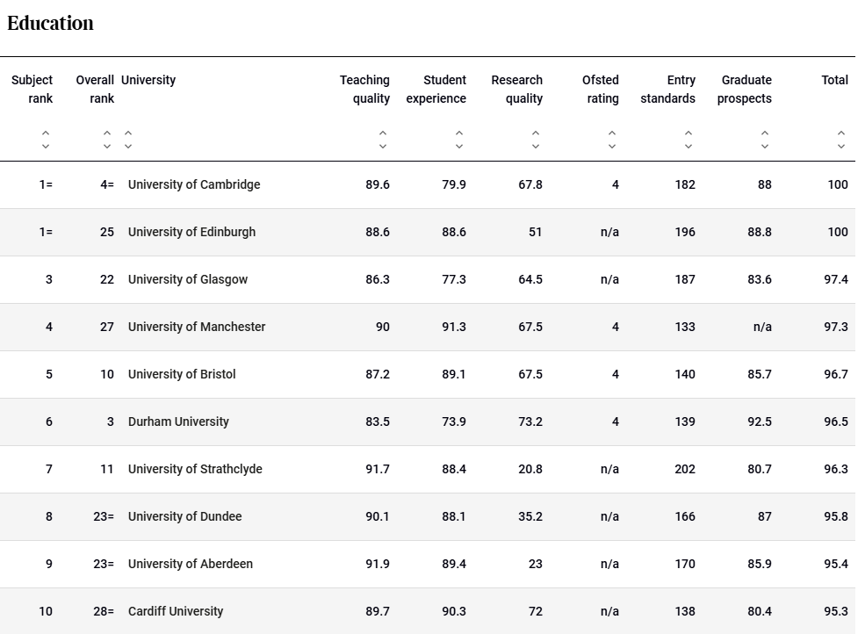Click Bristol student experience value 89.1
This screenshot has height=634, width=858.
tap(454, 374)
